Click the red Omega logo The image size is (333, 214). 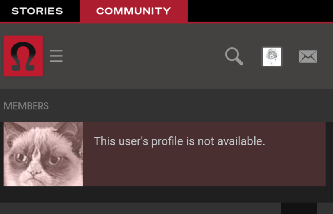[x=23, y=56]
